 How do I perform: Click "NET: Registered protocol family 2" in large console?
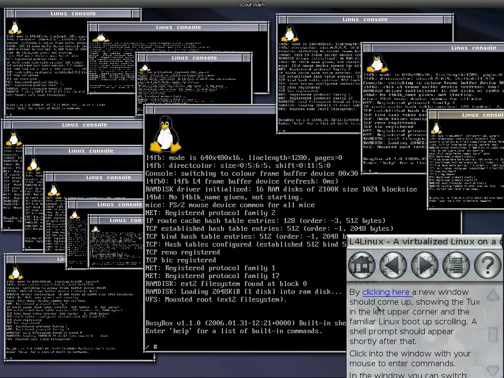210,213
